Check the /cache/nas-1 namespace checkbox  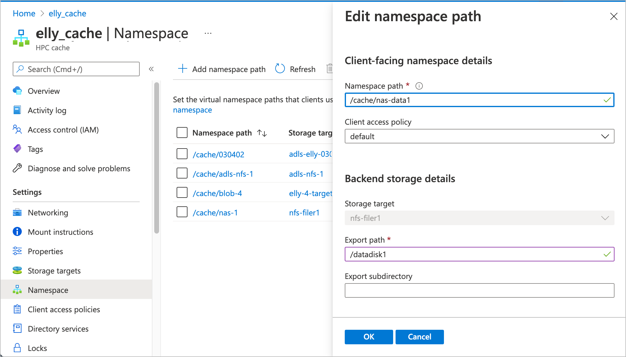click(182, 211)
